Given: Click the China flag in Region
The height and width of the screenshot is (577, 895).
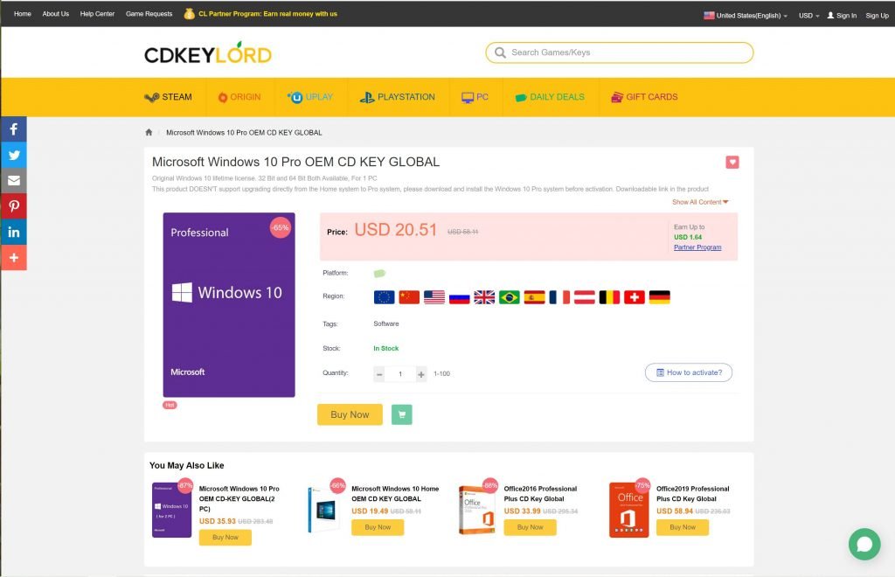Looking at the screenshot, I should click(x=409, y=297).
